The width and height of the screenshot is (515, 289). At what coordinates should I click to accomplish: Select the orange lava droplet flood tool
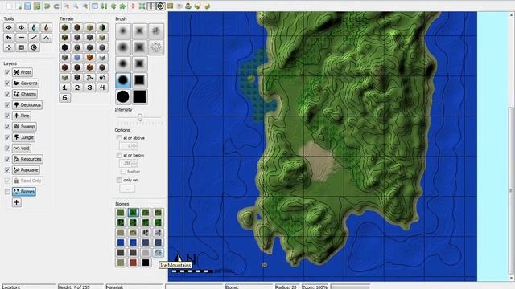(46, 27)
